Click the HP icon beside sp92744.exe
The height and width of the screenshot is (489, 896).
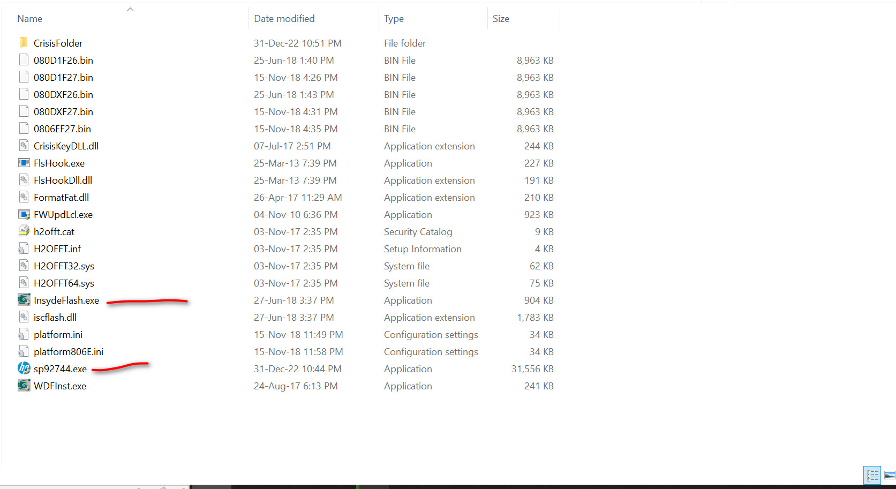(x=24, y=368)
